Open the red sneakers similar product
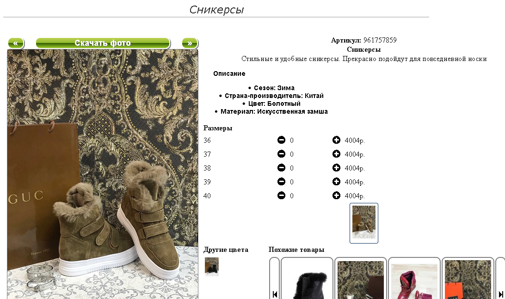The height and width of the screenshot is (299, 505). pos(414,279)
